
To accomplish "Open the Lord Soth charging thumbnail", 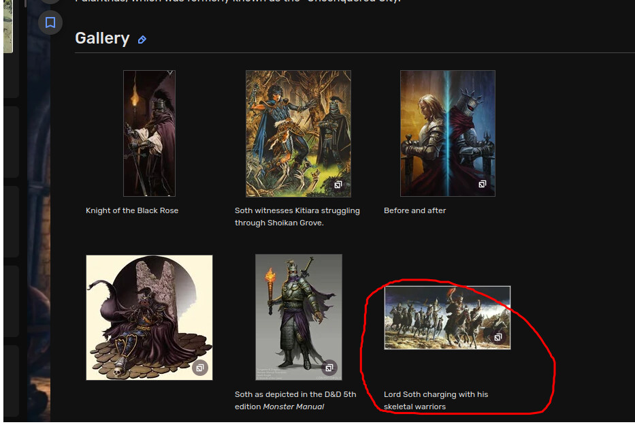I will pos(448,317).
